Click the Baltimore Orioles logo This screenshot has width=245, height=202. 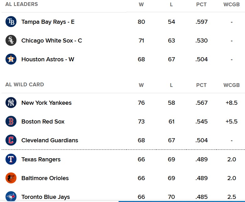pos(11,178)
